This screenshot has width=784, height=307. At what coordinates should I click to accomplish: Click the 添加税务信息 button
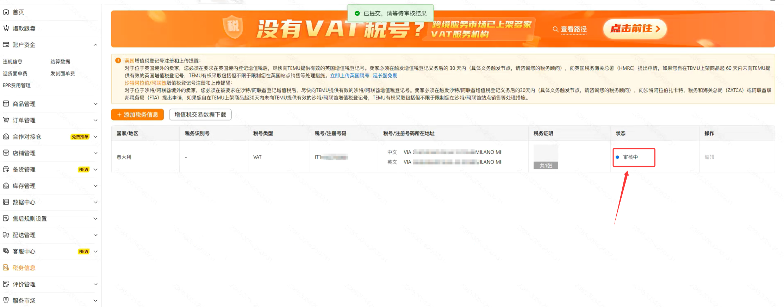137,115
